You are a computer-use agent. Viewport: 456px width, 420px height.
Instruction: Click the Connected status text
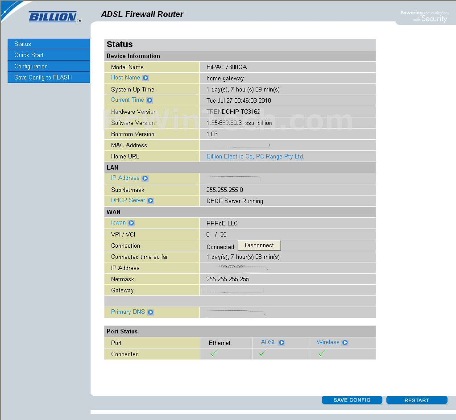pyautogui.click(x=220, y=247)
